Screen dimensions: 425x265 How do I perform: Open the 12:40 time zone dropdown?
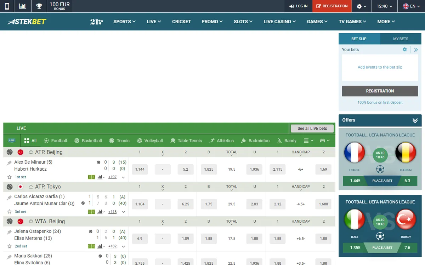[385, 6]
